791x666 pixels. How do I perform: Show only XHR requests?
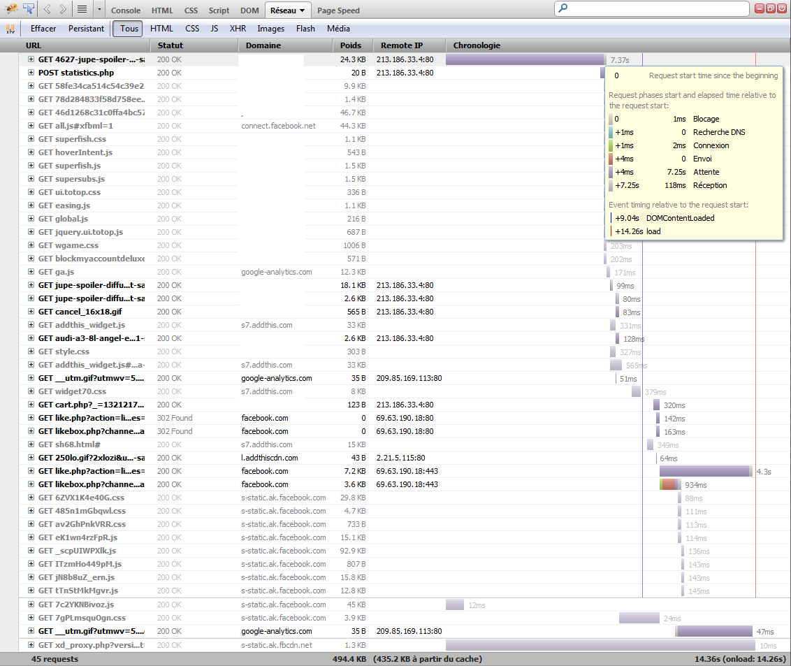point(238,29)
